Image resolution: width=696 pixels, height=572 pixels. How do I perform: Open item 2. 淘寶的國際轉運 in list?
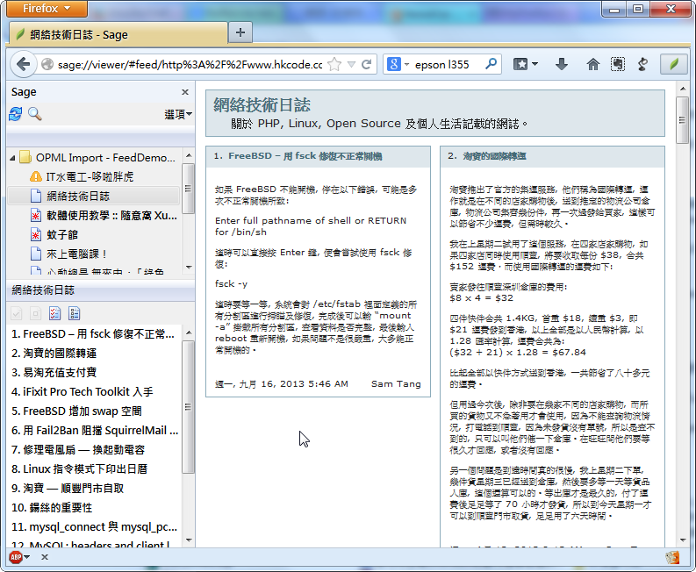click(x=54, y=354)
